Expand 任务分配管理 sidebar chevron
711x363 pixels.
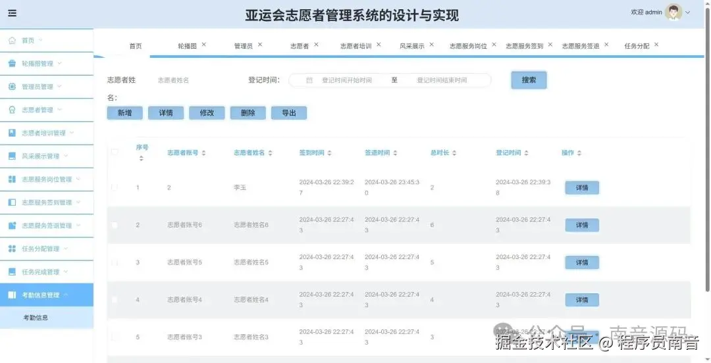(x=66, y=249)
